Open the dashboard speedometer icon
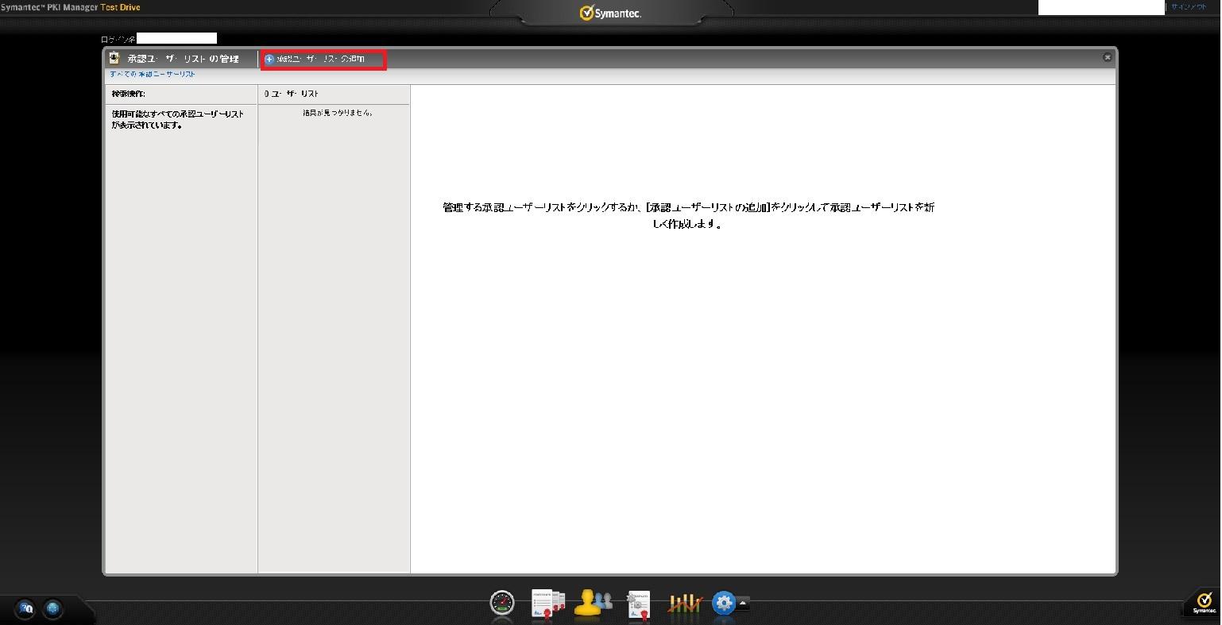Viewport: 1222px width, 625px height. (502, 604)
